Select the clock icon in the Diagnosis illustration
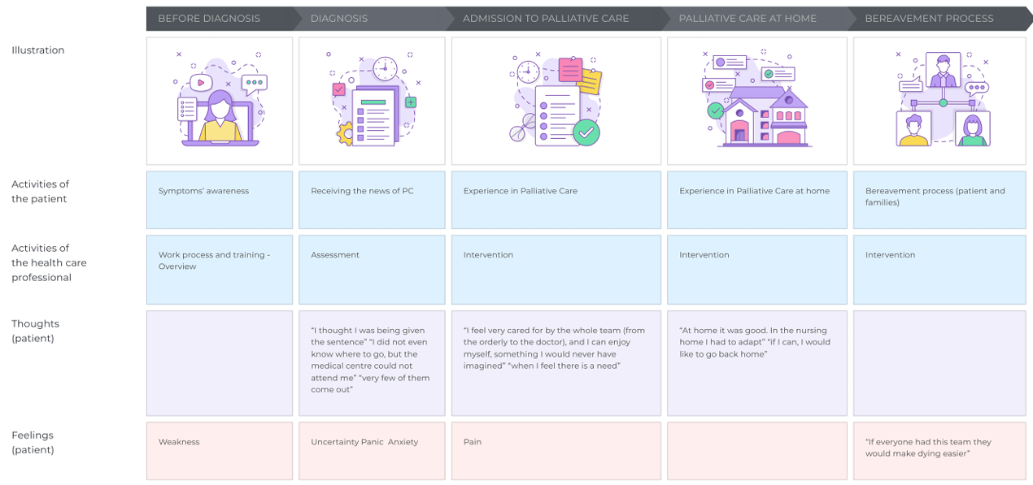 pos(385,68)
